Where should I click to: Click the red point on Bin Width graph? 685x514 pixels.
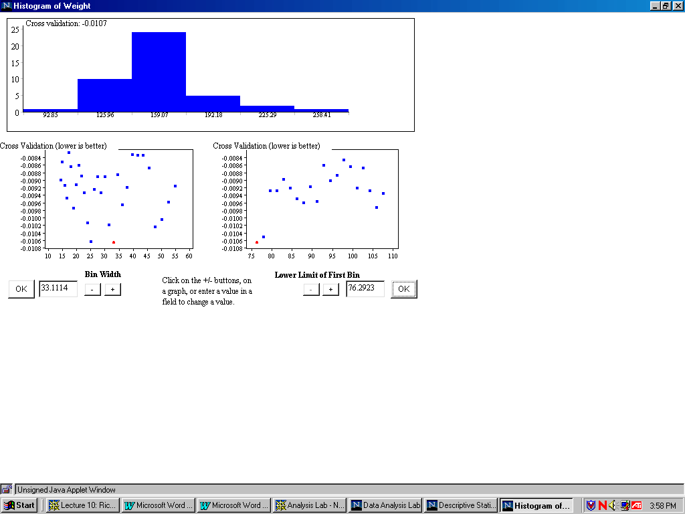(x=114, y=242)
